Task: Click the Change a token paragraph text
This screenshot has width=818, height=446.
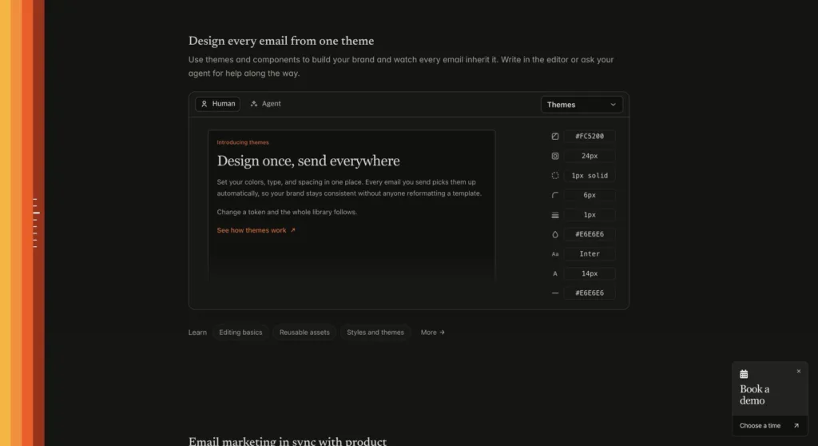Action: [x=287, y=212]
